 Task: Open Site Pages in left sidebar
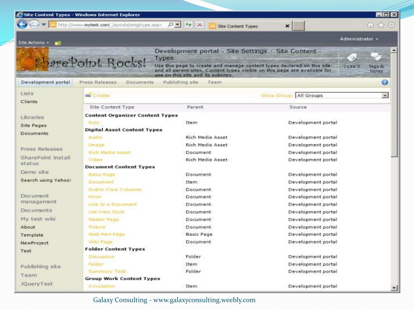34,126
